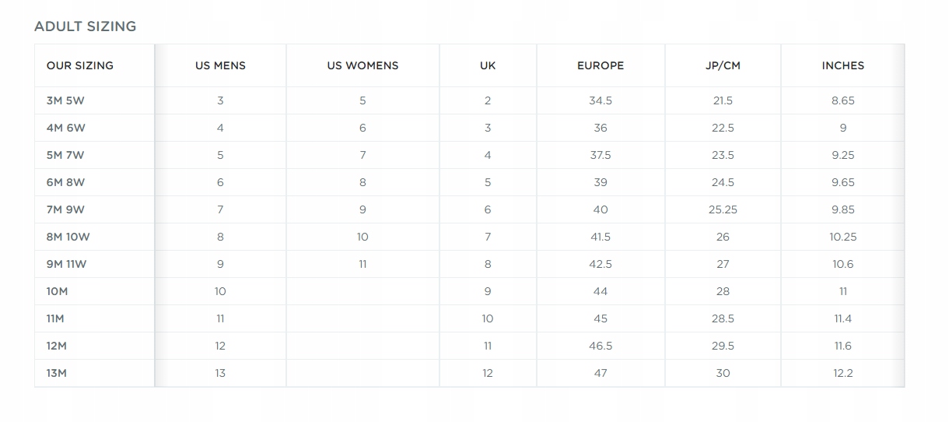Screen dimensions: 949x422
Task: Click the US WOMENS column header
Action: tap(362, 66)
